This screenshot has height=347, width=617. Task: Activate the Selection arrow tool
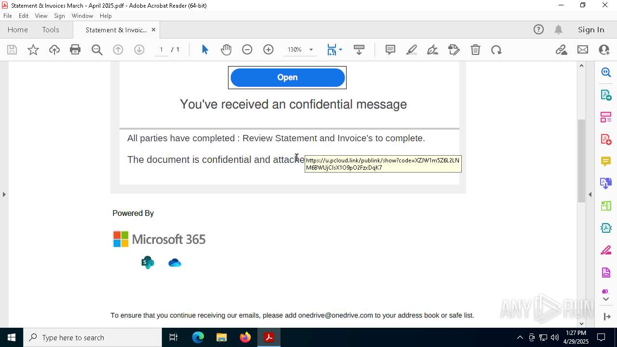pos(205,50)
